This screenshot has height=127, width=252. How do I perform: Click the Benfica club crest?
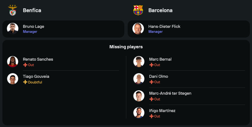coord(13,10)
